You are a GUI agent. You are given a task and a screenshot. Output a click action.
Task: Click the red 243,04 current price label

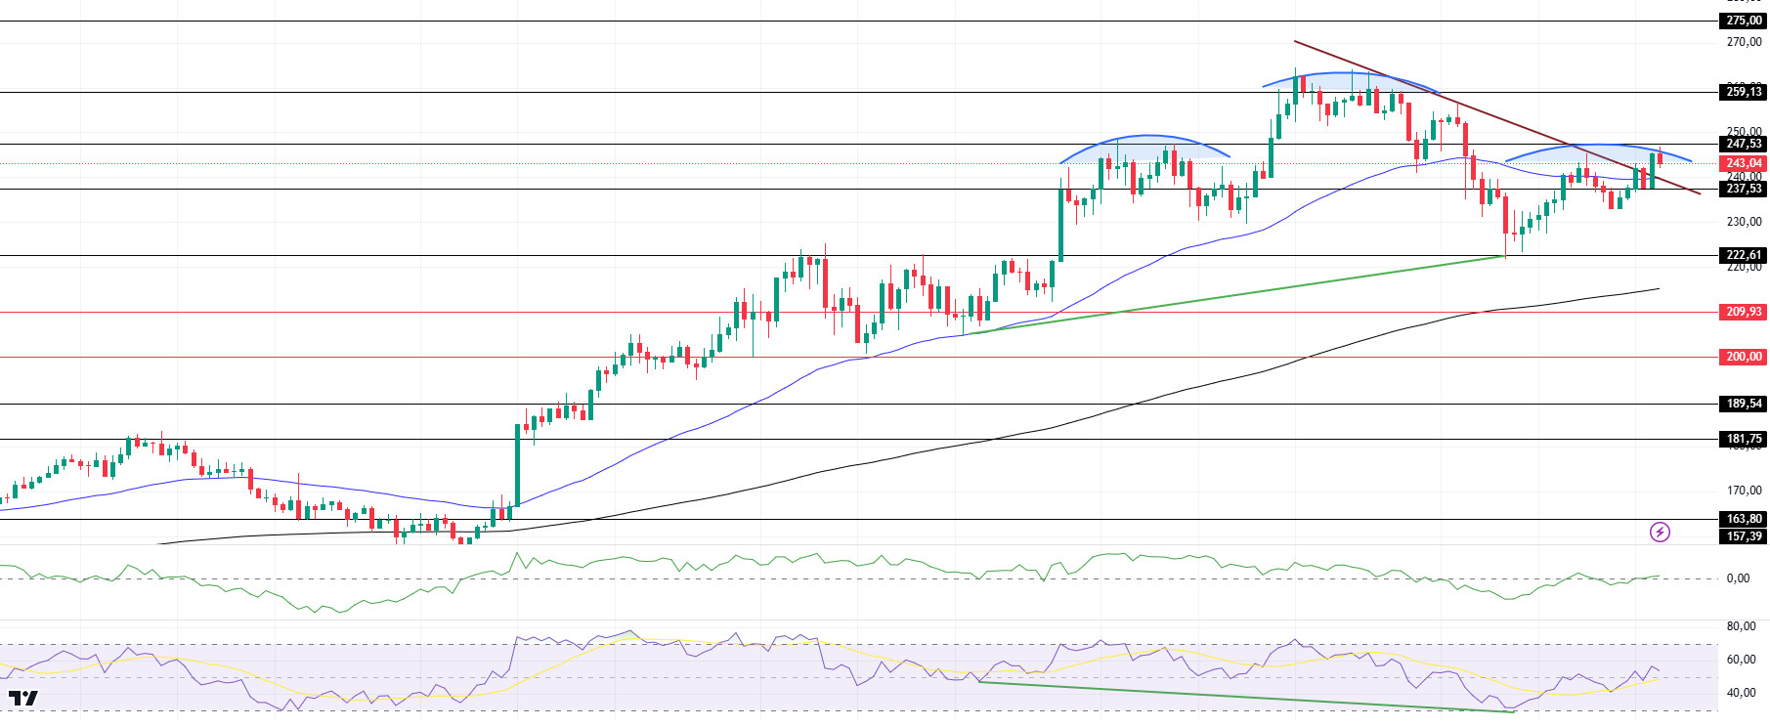pos(1744,163)
